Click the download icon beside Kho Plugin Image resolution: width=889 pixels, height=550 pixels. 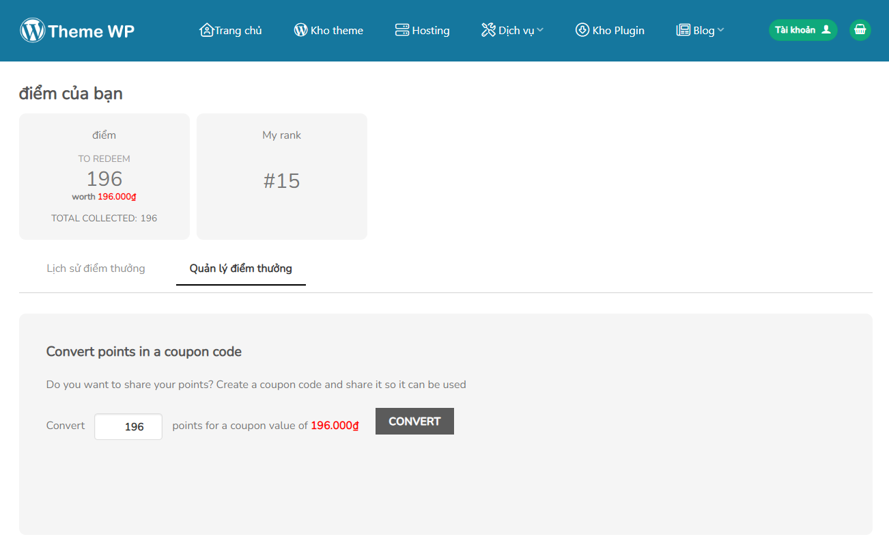tap(582, 30)
